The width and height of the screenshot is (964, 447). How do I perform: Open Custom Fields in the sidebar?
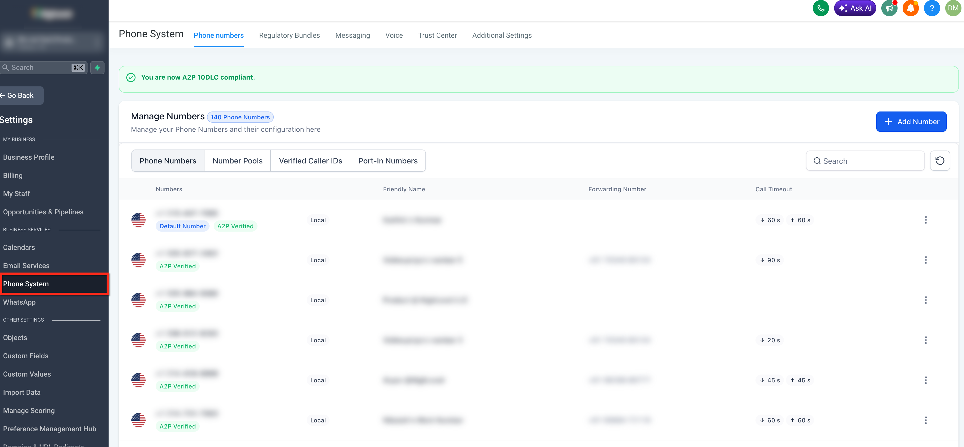pyautogui.click(x=26, y=356)
